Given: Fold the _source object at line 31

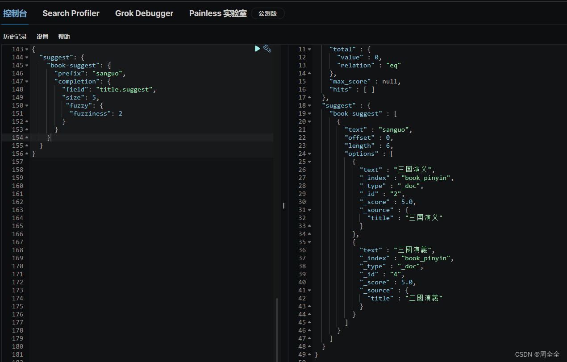Looking at the screenshot, I should click(309, 210).
